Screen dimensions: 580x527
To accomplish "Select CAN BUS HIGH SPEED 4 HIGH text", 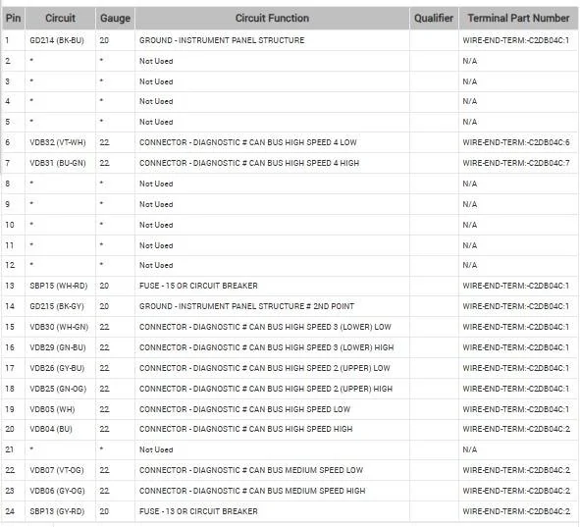I will (304, 163).
